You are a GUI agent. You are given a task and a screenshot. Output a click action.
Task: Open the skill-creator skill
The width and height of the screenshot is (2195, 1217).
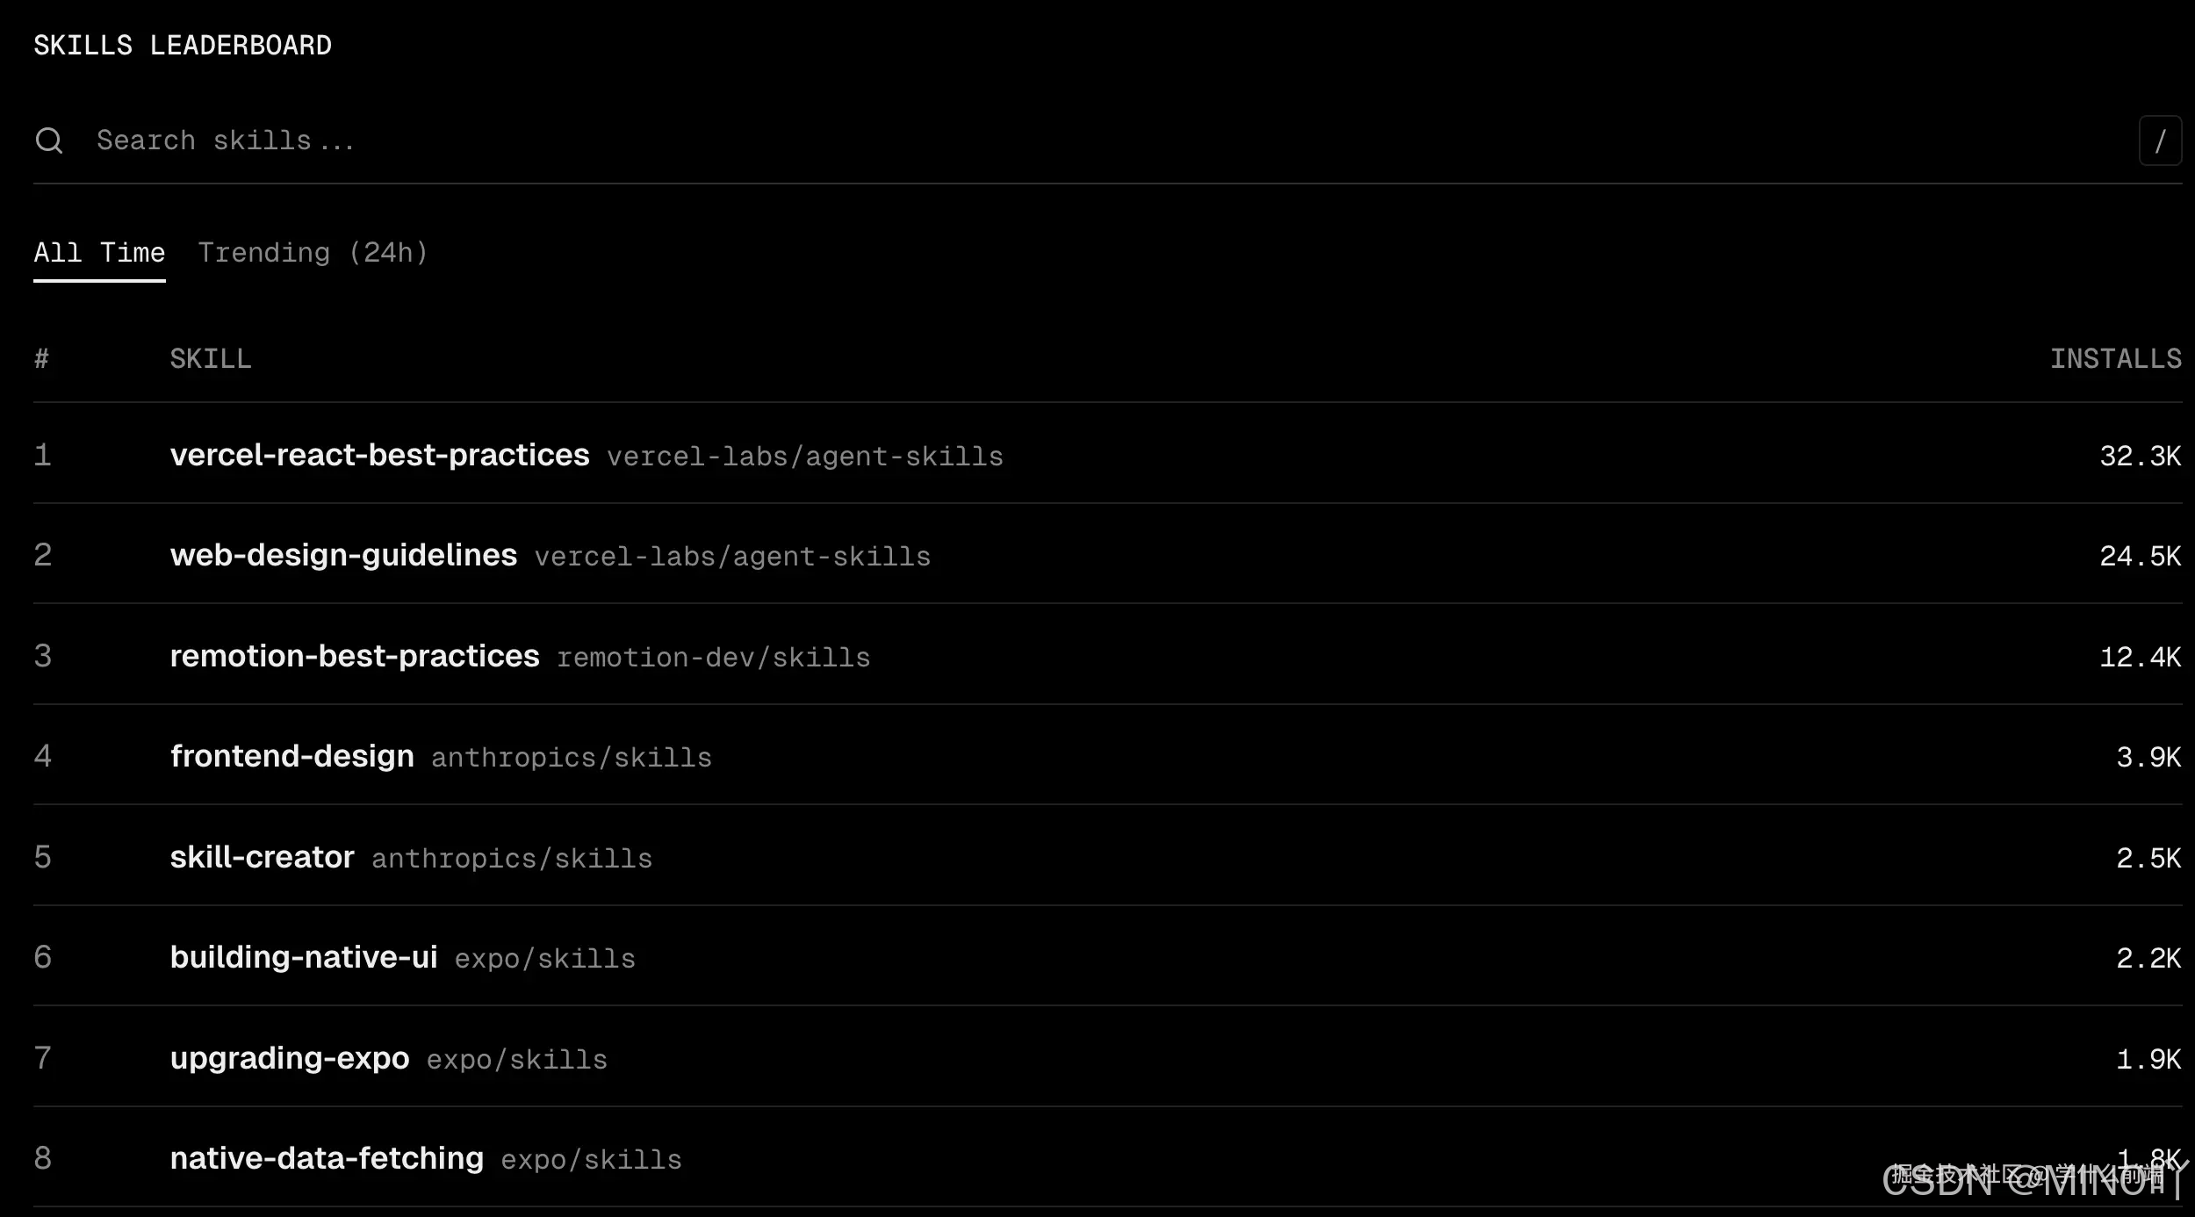(x=262, y=857)
